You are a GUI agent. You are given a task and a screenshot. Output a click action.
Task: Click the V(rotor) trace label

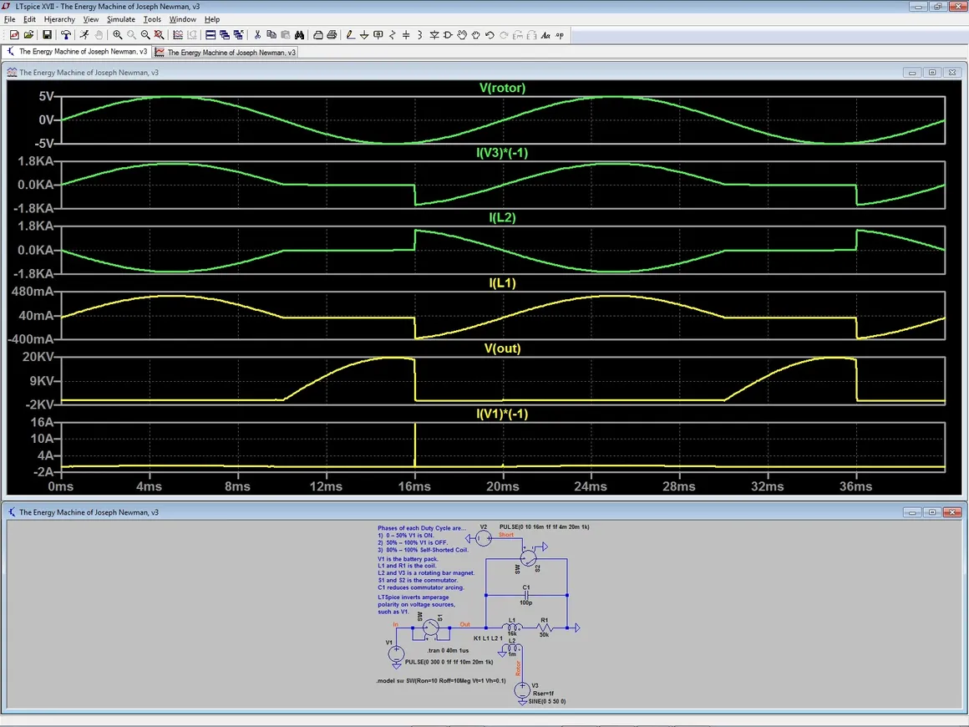(502, 88)
